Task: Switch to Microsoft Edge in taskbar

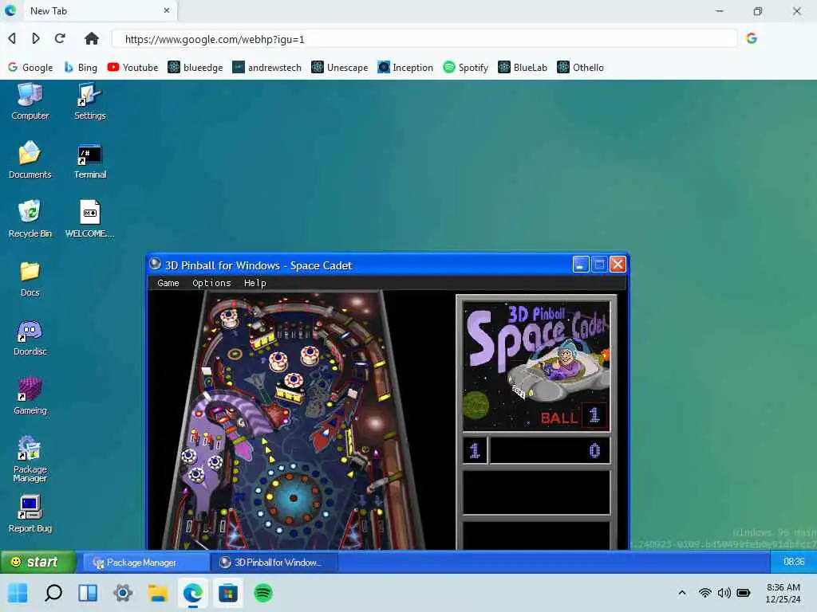Action: click(x=193, y=593)
